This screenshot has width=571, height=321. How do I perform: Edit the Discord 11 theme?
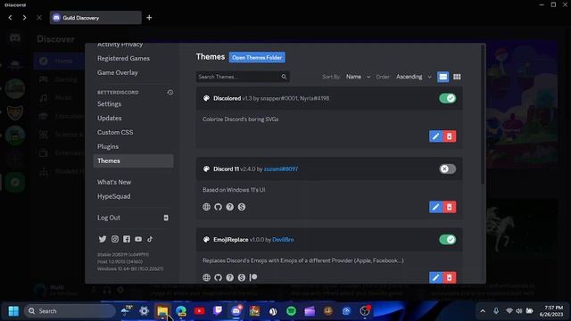(x=435, y=207)
